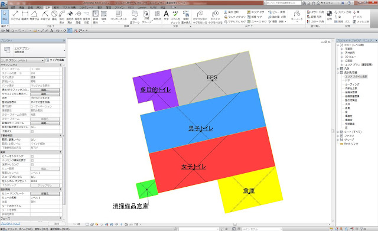Open the Area Plan: Level 1 instance dropdown
The image size is (378, 231).
click(22, 60)
